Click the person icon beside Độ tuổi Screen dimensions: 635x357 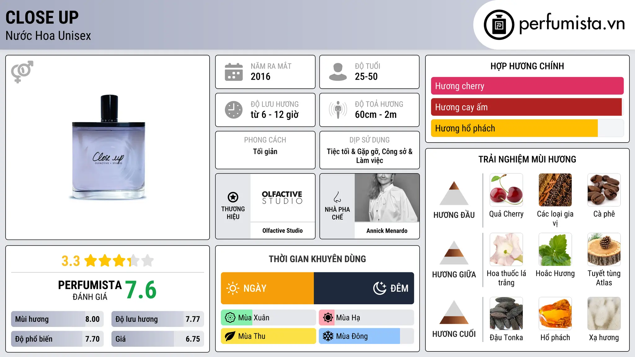(x=338, y=72)
